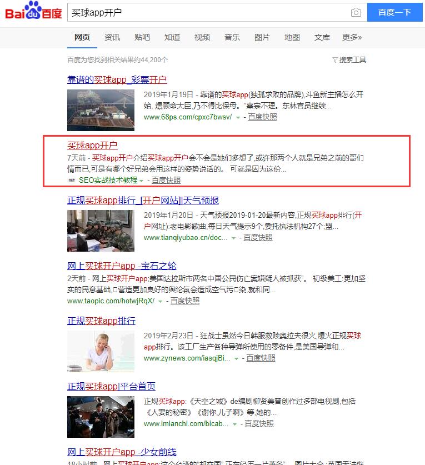Click soldiers thumbnail of 天气预报 result
Viewport: 425px width, 465px height.
[x=101, y=231]
